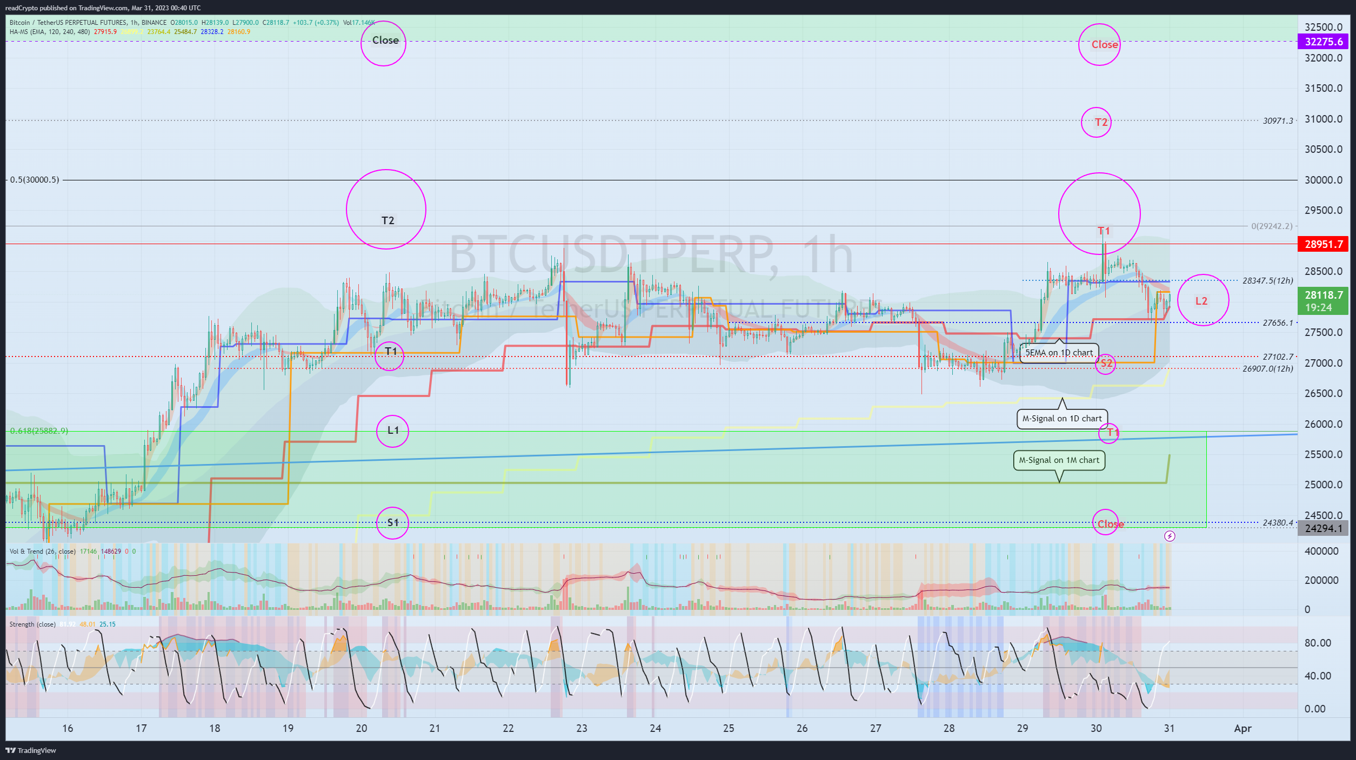Click the S1 circled label

point(393,523)
